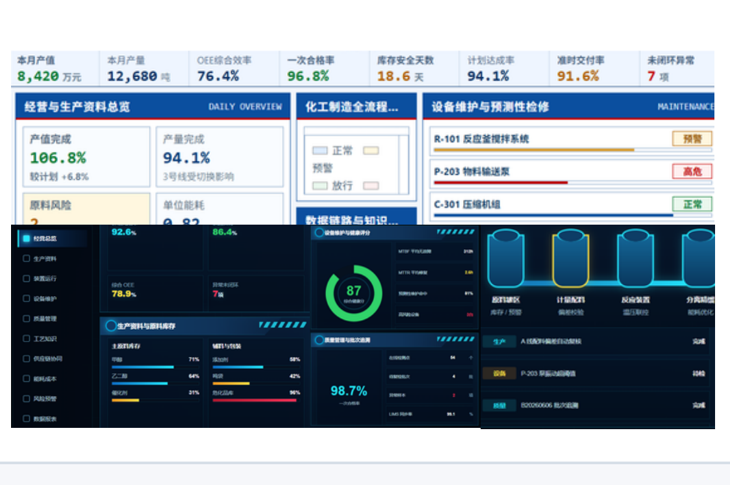Click the 本月产值 8,420 万元 KPI

[55, 68]
